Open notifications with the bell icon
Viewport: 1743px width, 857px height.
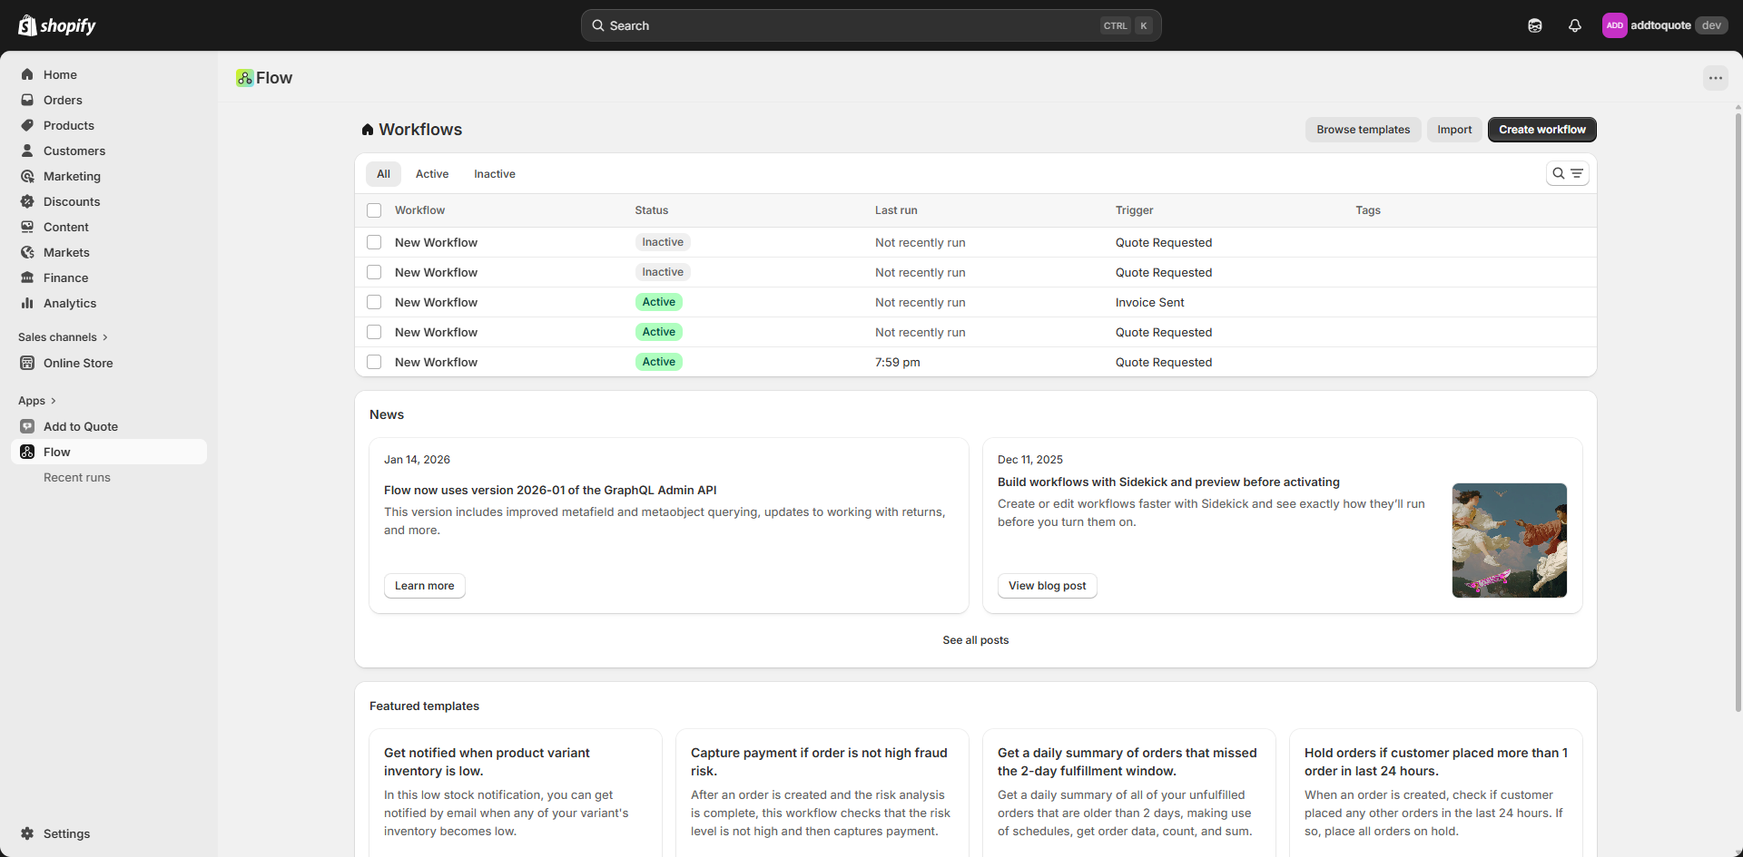pyautogui.click(x=1575, y=25)
